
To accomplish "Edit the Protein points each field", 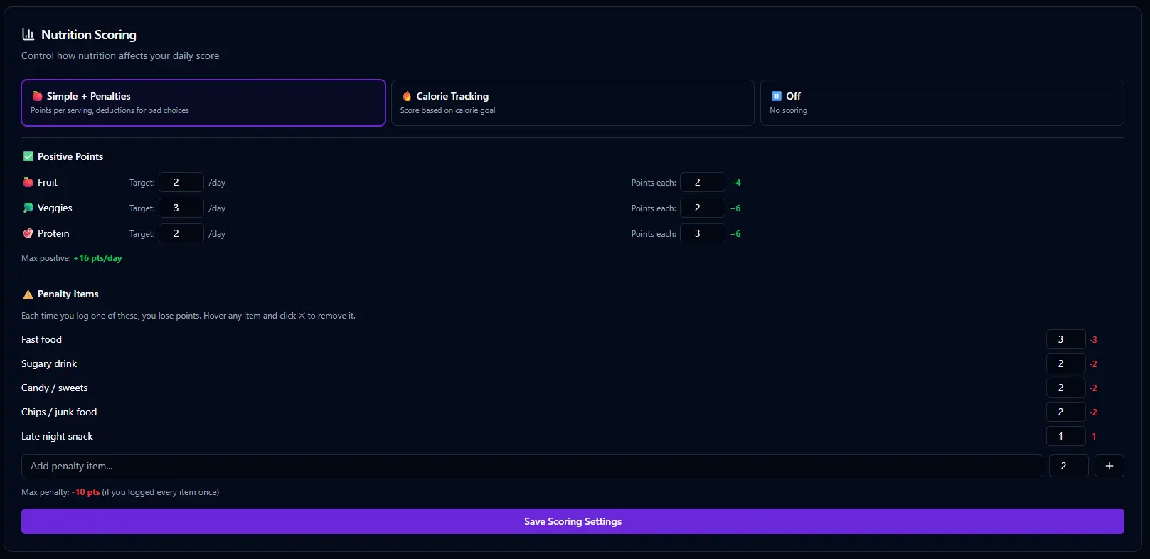I will (x=702, y=233).
